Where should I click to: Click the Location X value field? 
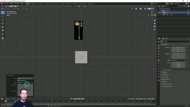[x=178, y=48]
